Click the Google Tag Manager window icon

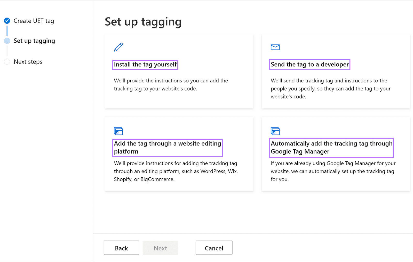coord(275,131)
